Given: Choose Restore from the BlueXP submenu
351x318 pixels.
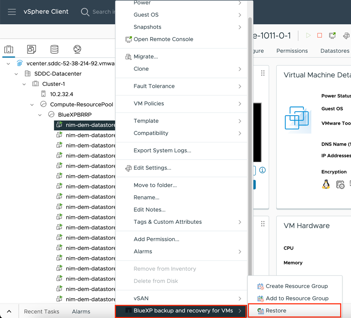Looking at the screenshot, I should (x=276, y=311).
